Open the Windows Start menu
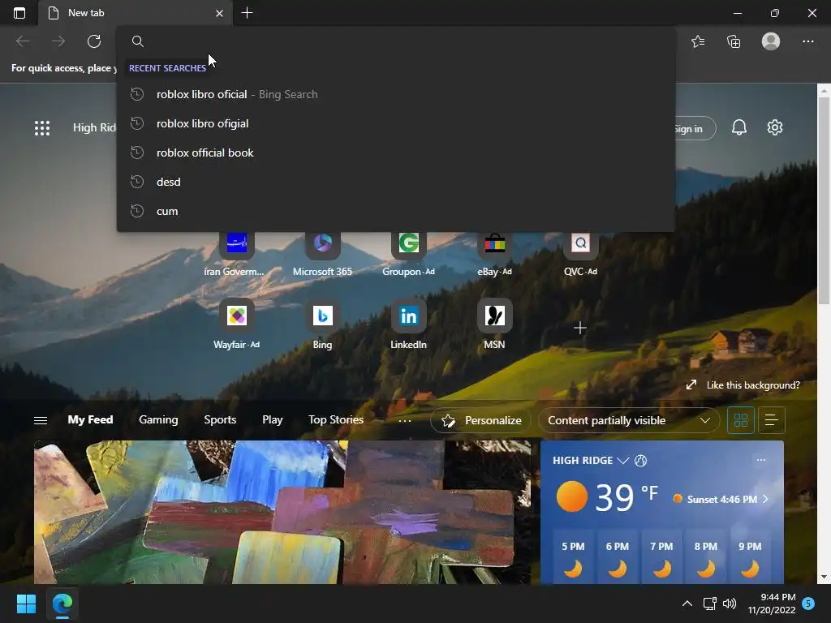This screenshot has height=623, width=831. (x=26, y=604)
